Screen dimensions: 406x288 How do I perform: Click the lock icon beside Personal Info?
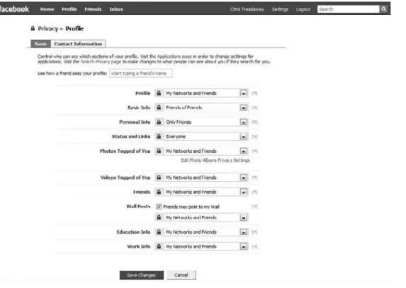click(159, 122)
